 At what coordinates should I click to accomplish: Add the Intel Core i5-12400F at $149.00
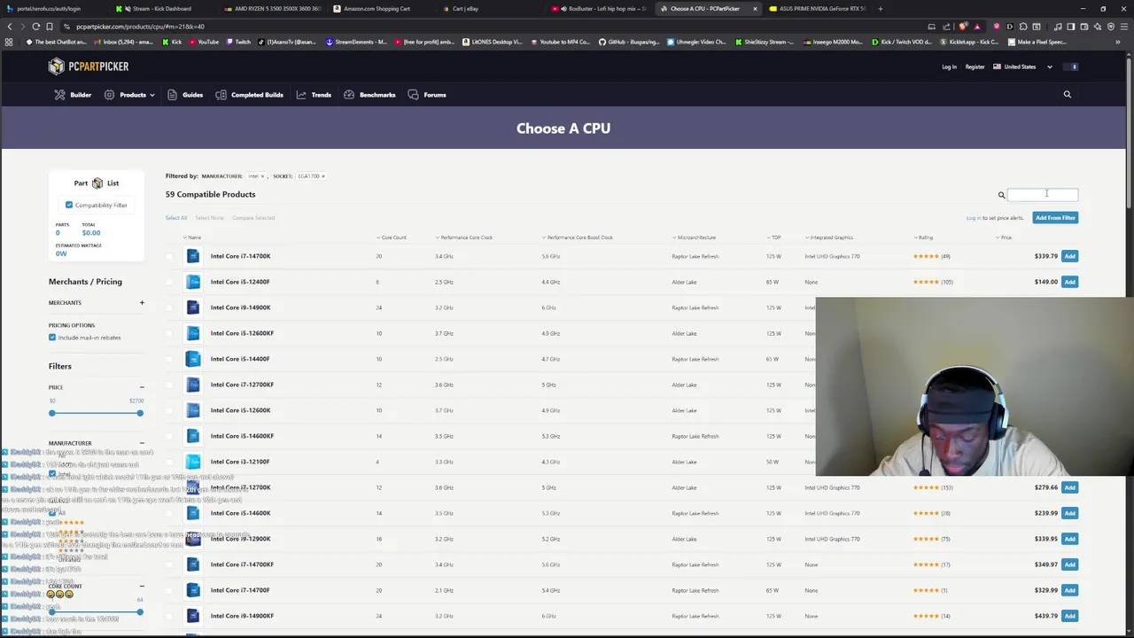coord(1070,283)
